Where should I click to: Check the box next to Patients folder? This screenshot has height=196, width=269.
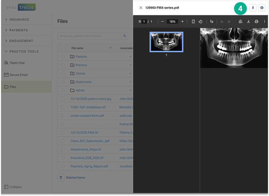pos(62,57)
